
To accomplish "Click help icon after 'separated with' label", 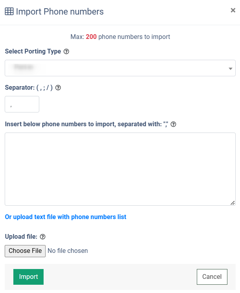I will pos(173,124).
